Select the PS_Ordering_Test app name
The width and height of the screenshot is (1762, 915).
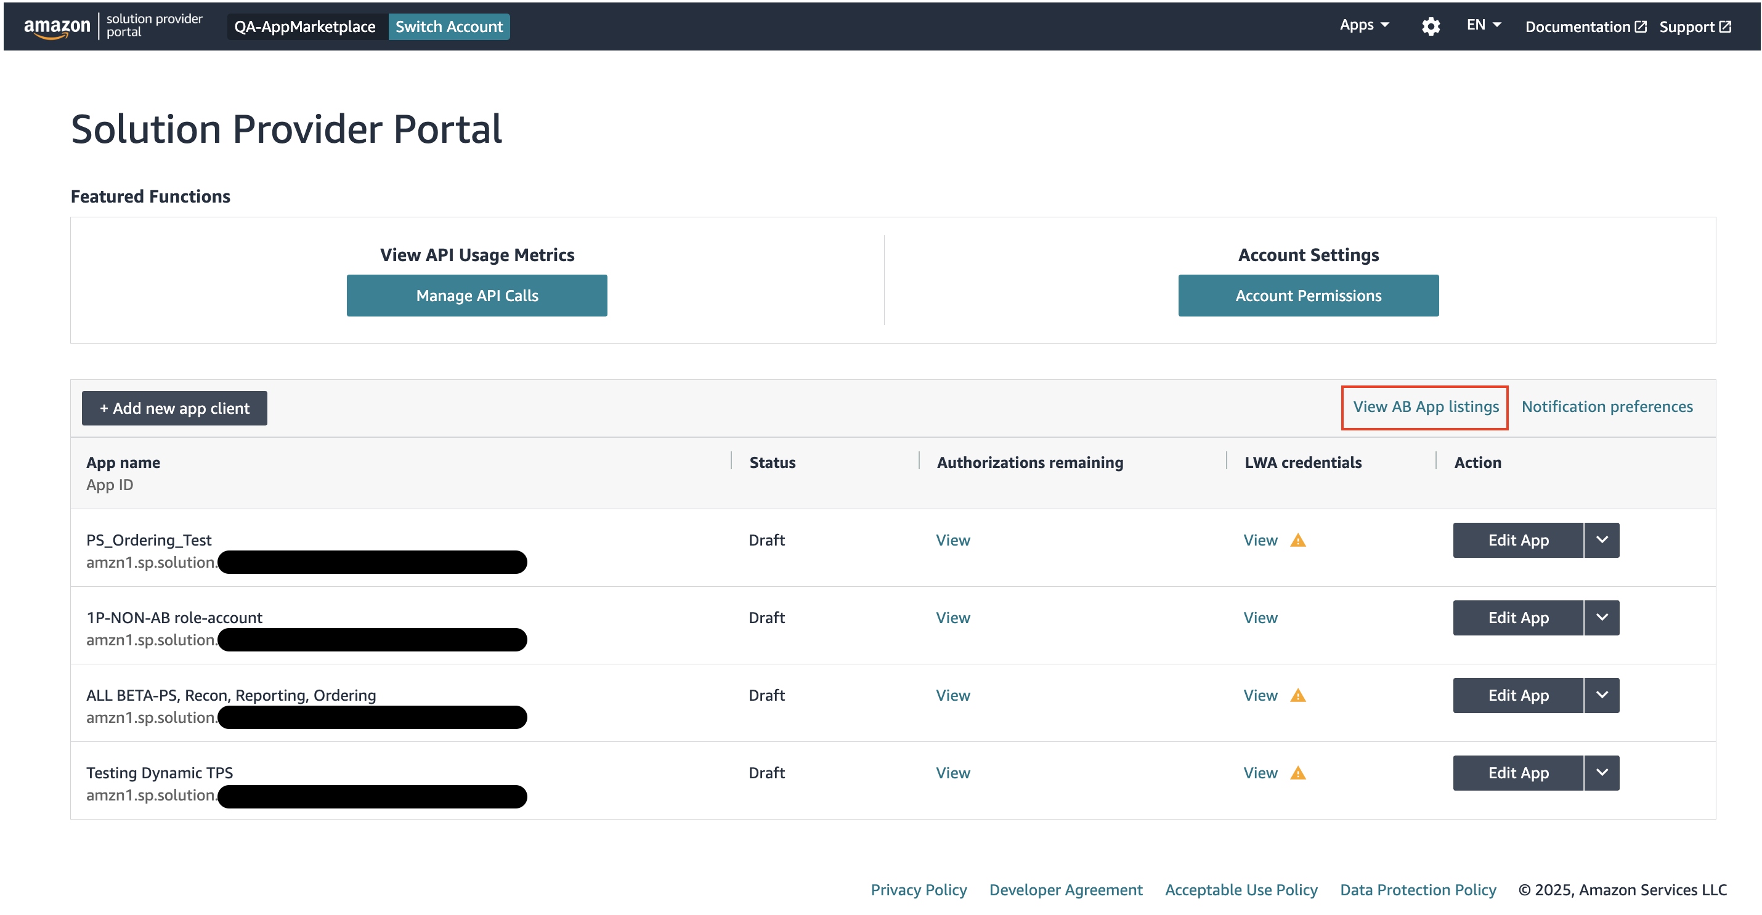(x=148, y=540)
